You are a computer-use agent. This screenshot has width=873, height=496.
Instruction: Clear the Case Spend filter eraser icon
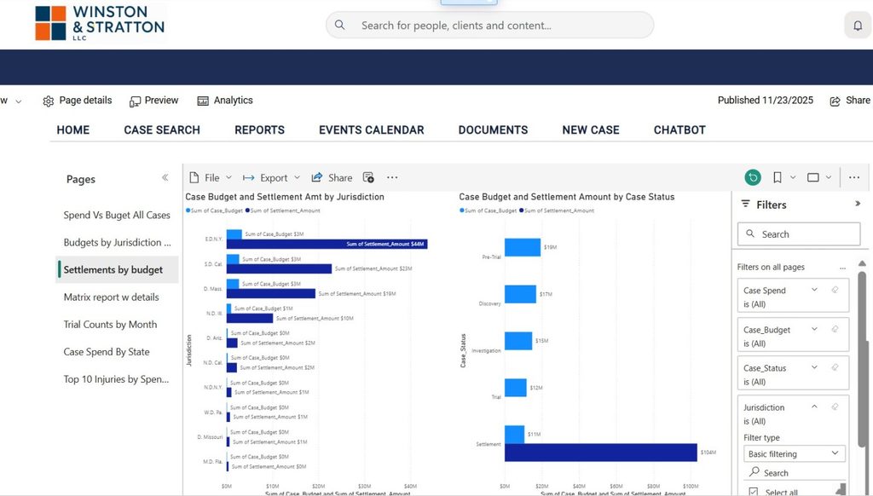[835, 290]
